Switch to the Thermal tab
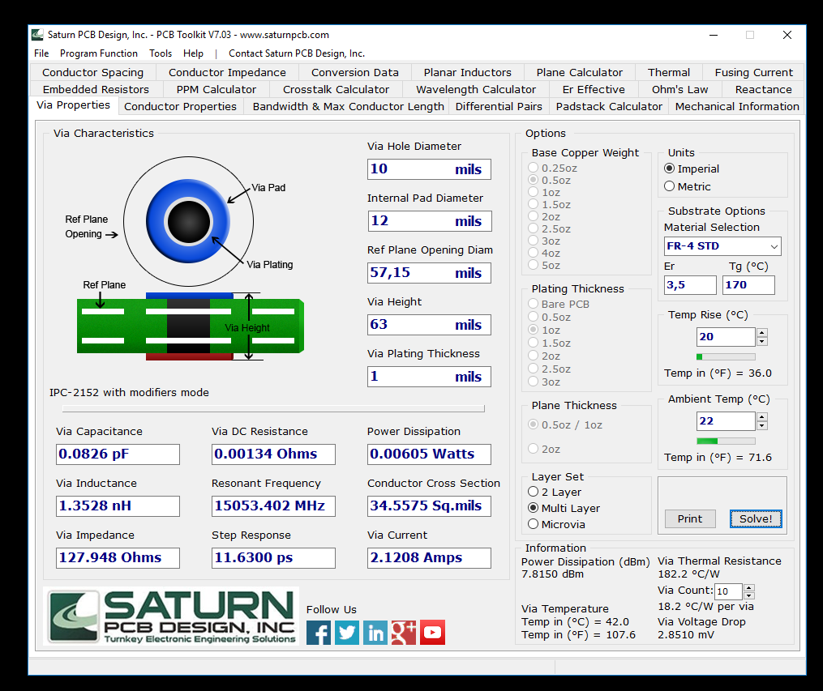The height and width of the screenshot is (691, 823). click(669, 72)
